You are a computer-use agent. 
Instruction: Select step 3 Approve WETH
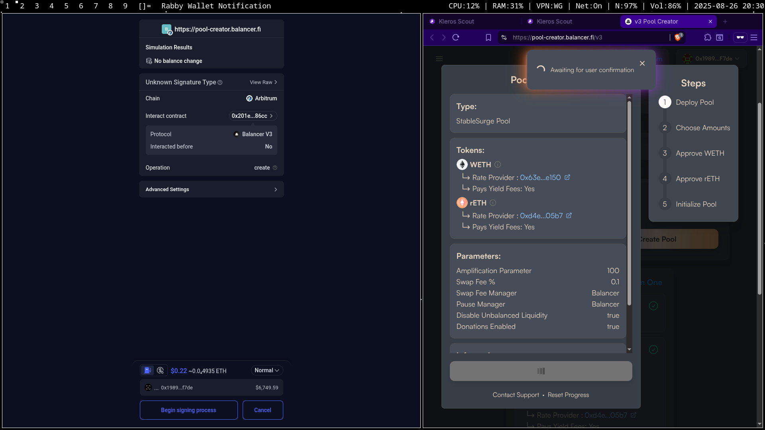pyautogui.click(x=691, y=153)
